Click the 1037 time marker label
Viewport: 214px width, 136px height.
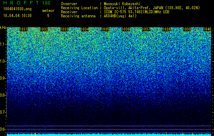click(146, 29)
